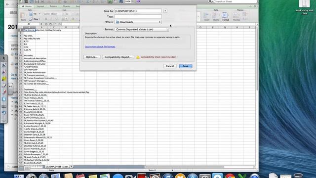This screenshot has width=316, height=178.
Task: Cancel the Save As dialog
Action: [x=170, y=66]
